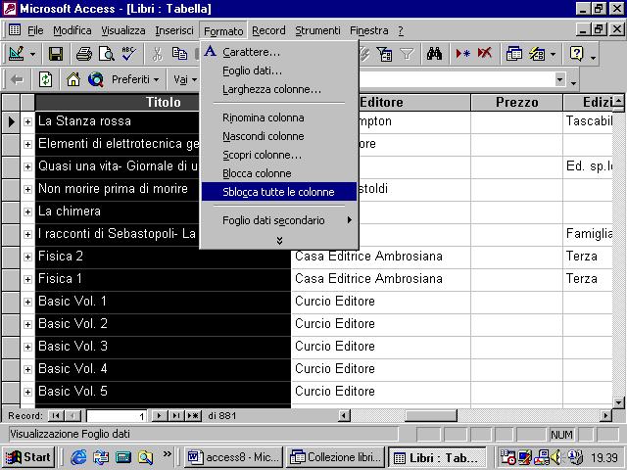The width and height of the screenshot is (627, 470).
Task: Click the Apply filter funnel icon
Action: 407,54
